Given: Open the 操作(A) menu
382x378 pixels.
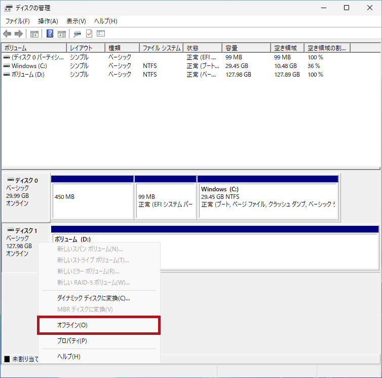Looking at the screenshot, I should coord(48,21).
